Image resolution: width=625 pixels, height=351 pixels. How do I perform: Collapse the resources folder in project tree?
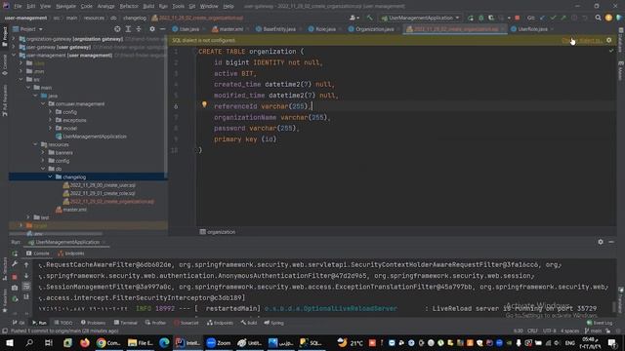pyautogui.click(x=35, y=144)
